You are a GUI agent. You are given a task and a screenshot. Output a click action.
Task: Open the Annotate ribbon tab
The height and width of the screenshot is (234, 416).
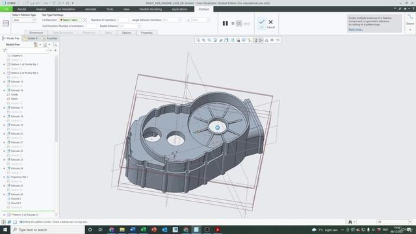[90, 9]
